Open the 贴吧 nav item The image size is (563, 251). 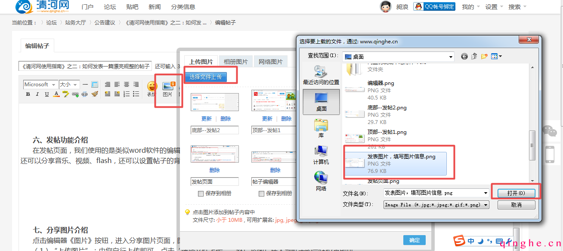pyautogui.click(x=132, y=7)
